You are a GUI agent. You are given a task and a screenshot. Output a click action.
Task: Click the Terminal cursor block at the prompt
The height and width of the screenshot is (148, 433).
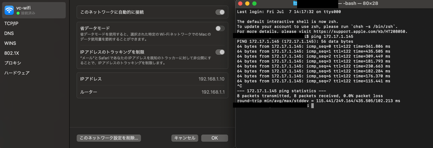(x=312, y=106)
